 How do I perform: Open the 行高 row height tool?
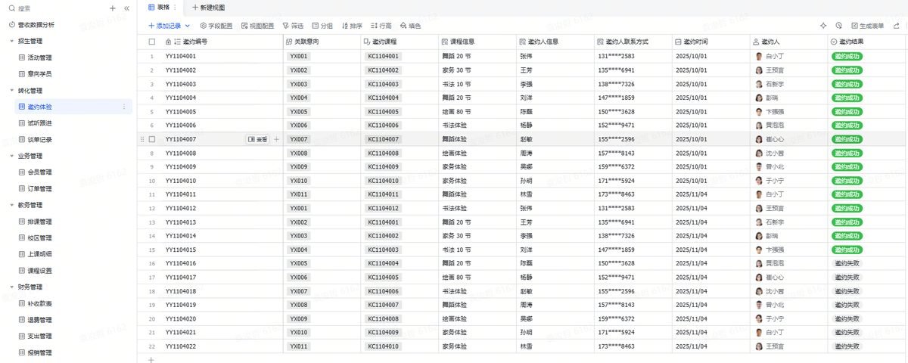pos(381,26)
